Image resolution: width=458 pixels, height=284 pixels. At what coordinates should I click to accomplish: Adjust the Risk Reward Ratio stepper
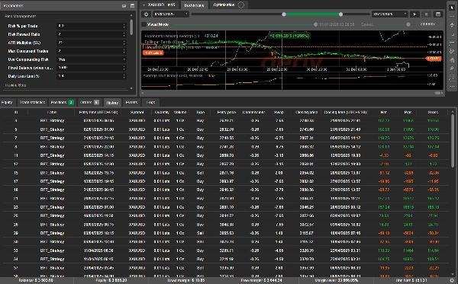coord(124,34)
